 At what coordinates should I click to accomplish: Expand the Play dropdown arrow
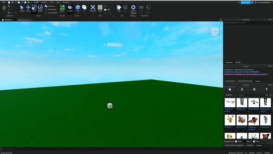click(119, 13)
